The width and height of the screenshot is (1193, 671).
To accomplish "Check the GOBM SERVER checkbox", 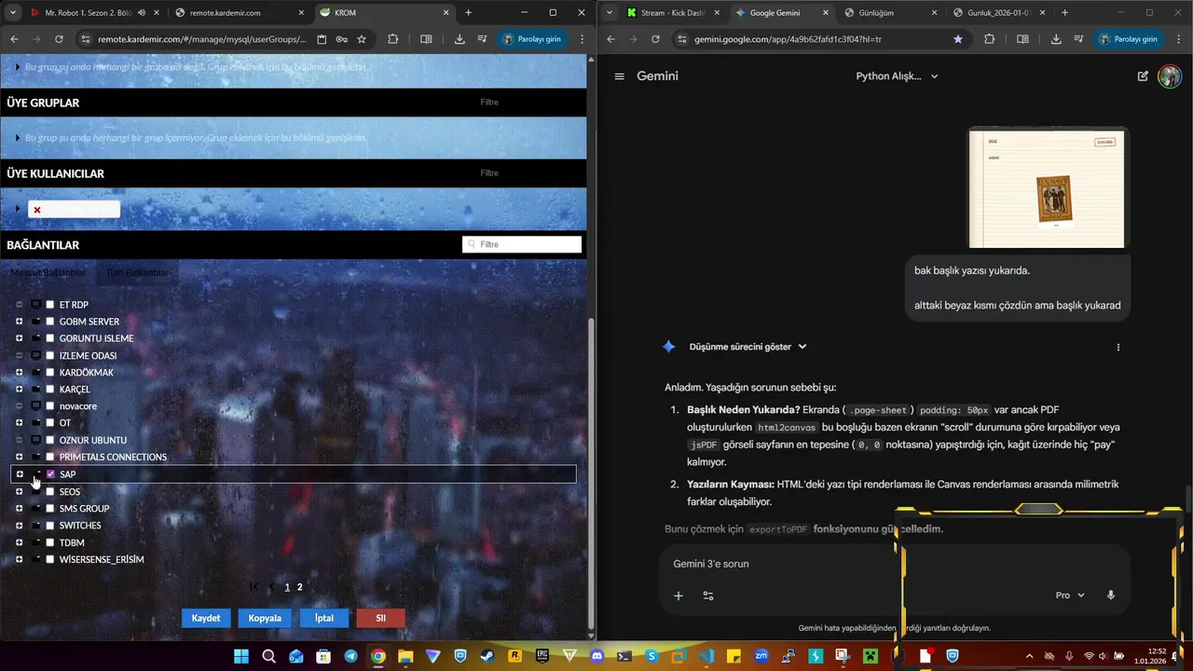I will click(50, 322).
